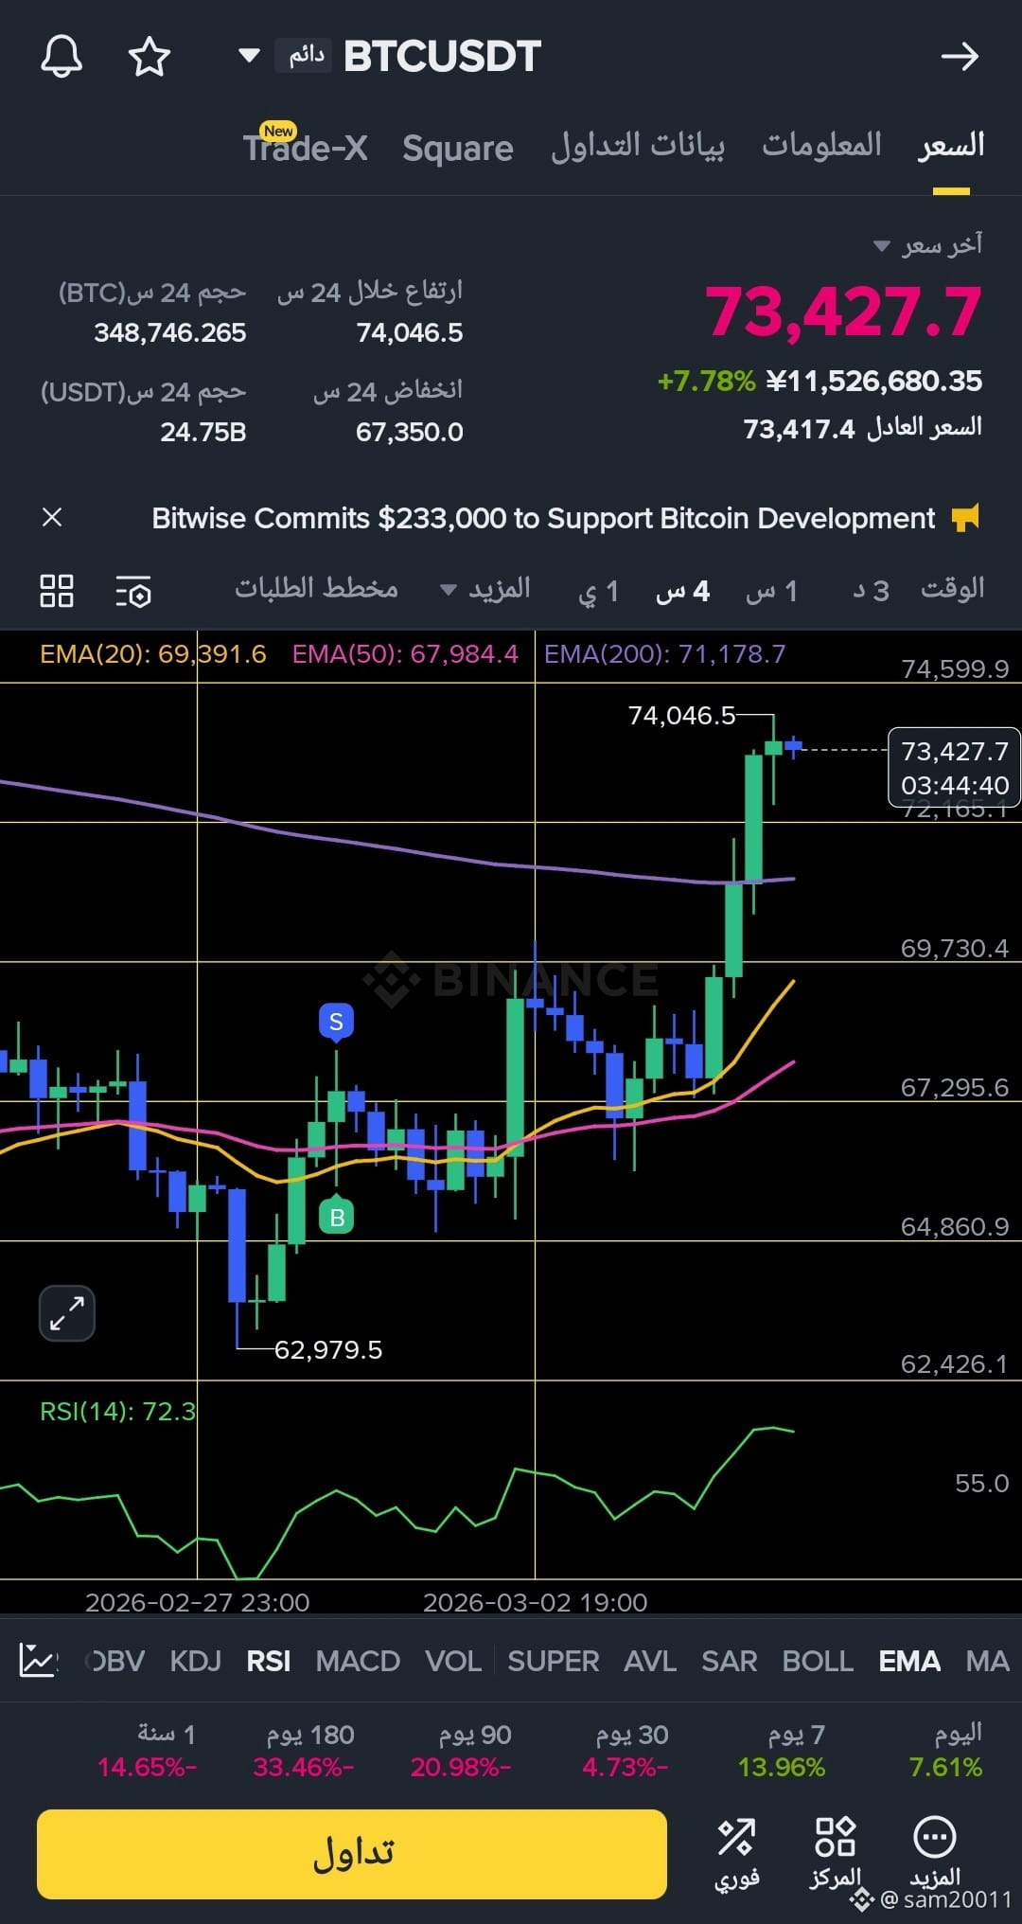
Task: Select the 3 د timeframe
Action: 871,591
